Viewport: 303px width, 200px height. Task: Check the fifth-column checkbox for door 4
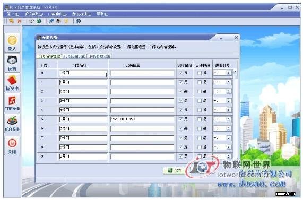(x=200, y=110)
